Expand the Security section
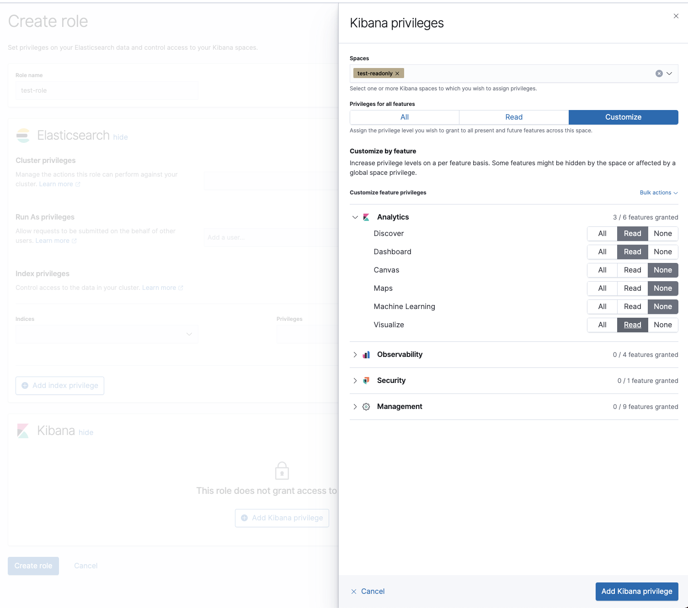 [x=355, y=381]
